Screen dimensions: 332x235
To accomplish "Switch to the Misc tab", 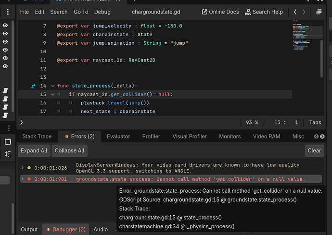I will [x=298, y=136].
